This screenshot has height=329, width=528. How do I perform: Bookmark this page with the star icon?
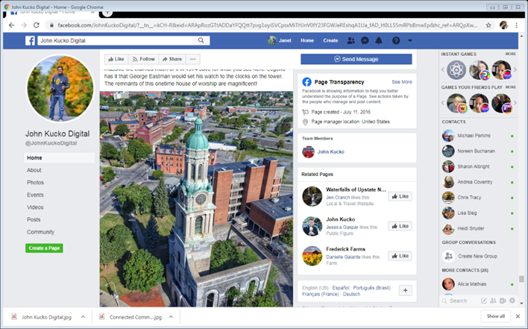[x=488, y=25]
